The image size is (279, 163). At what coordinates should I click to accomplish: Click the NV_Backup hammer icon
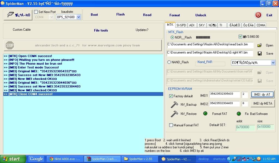pos(174,105)
